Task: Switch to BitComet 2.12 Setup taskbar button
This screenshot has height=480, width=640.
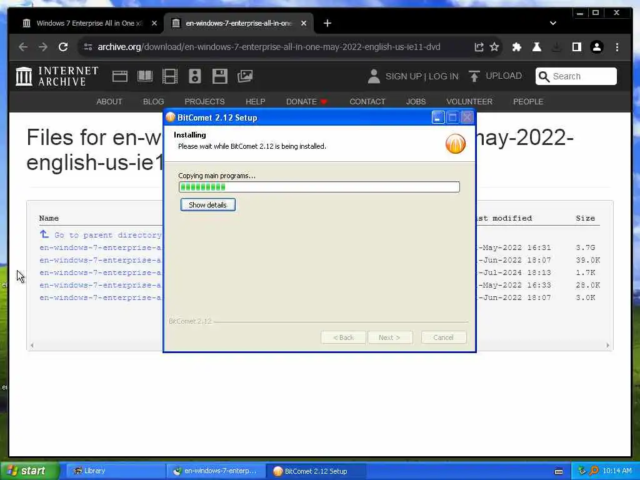Action: tap(316, 471)
